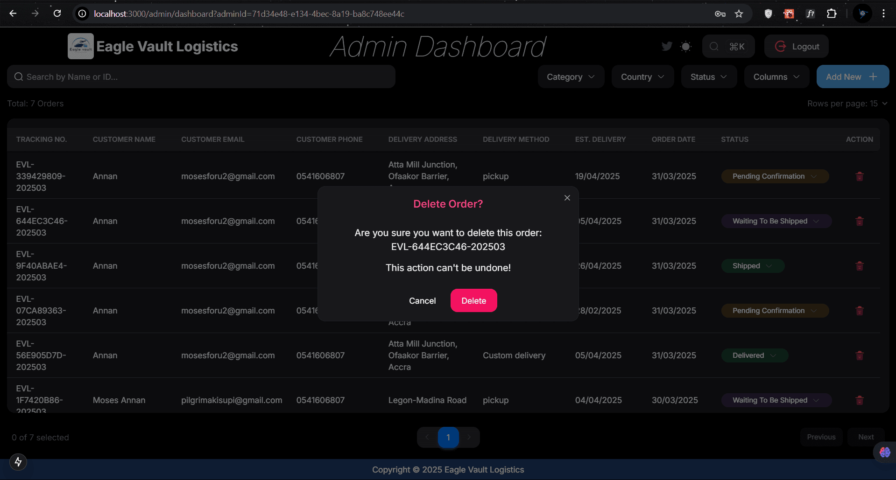The width and height of the screenshot is (896, 480).
Task: Open Shipped status dropdown for EVL-9F40ABAE4
Action: (x=752, y=266)
